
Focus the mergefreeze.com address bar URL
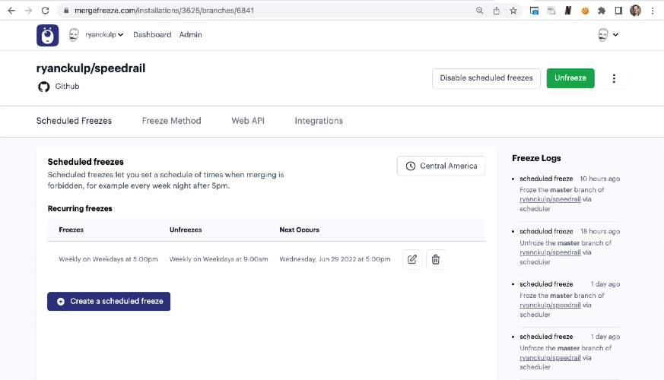tap(164, 11)
